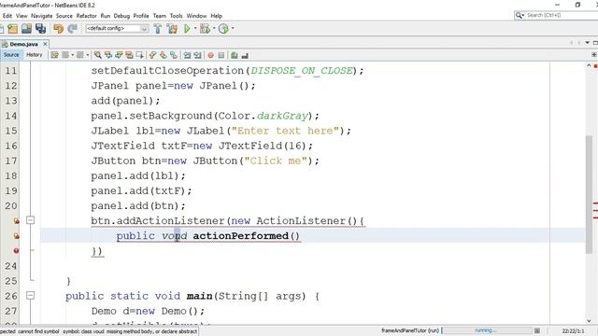Open the document list dropdown arrow
Image resolution: width=598 pixels, height=336 pixels.
coord(588,43)
